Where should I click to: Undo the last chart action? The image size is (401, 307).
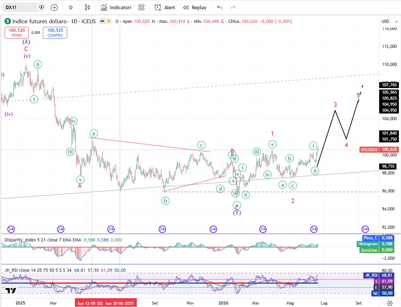tap(219, 8)
